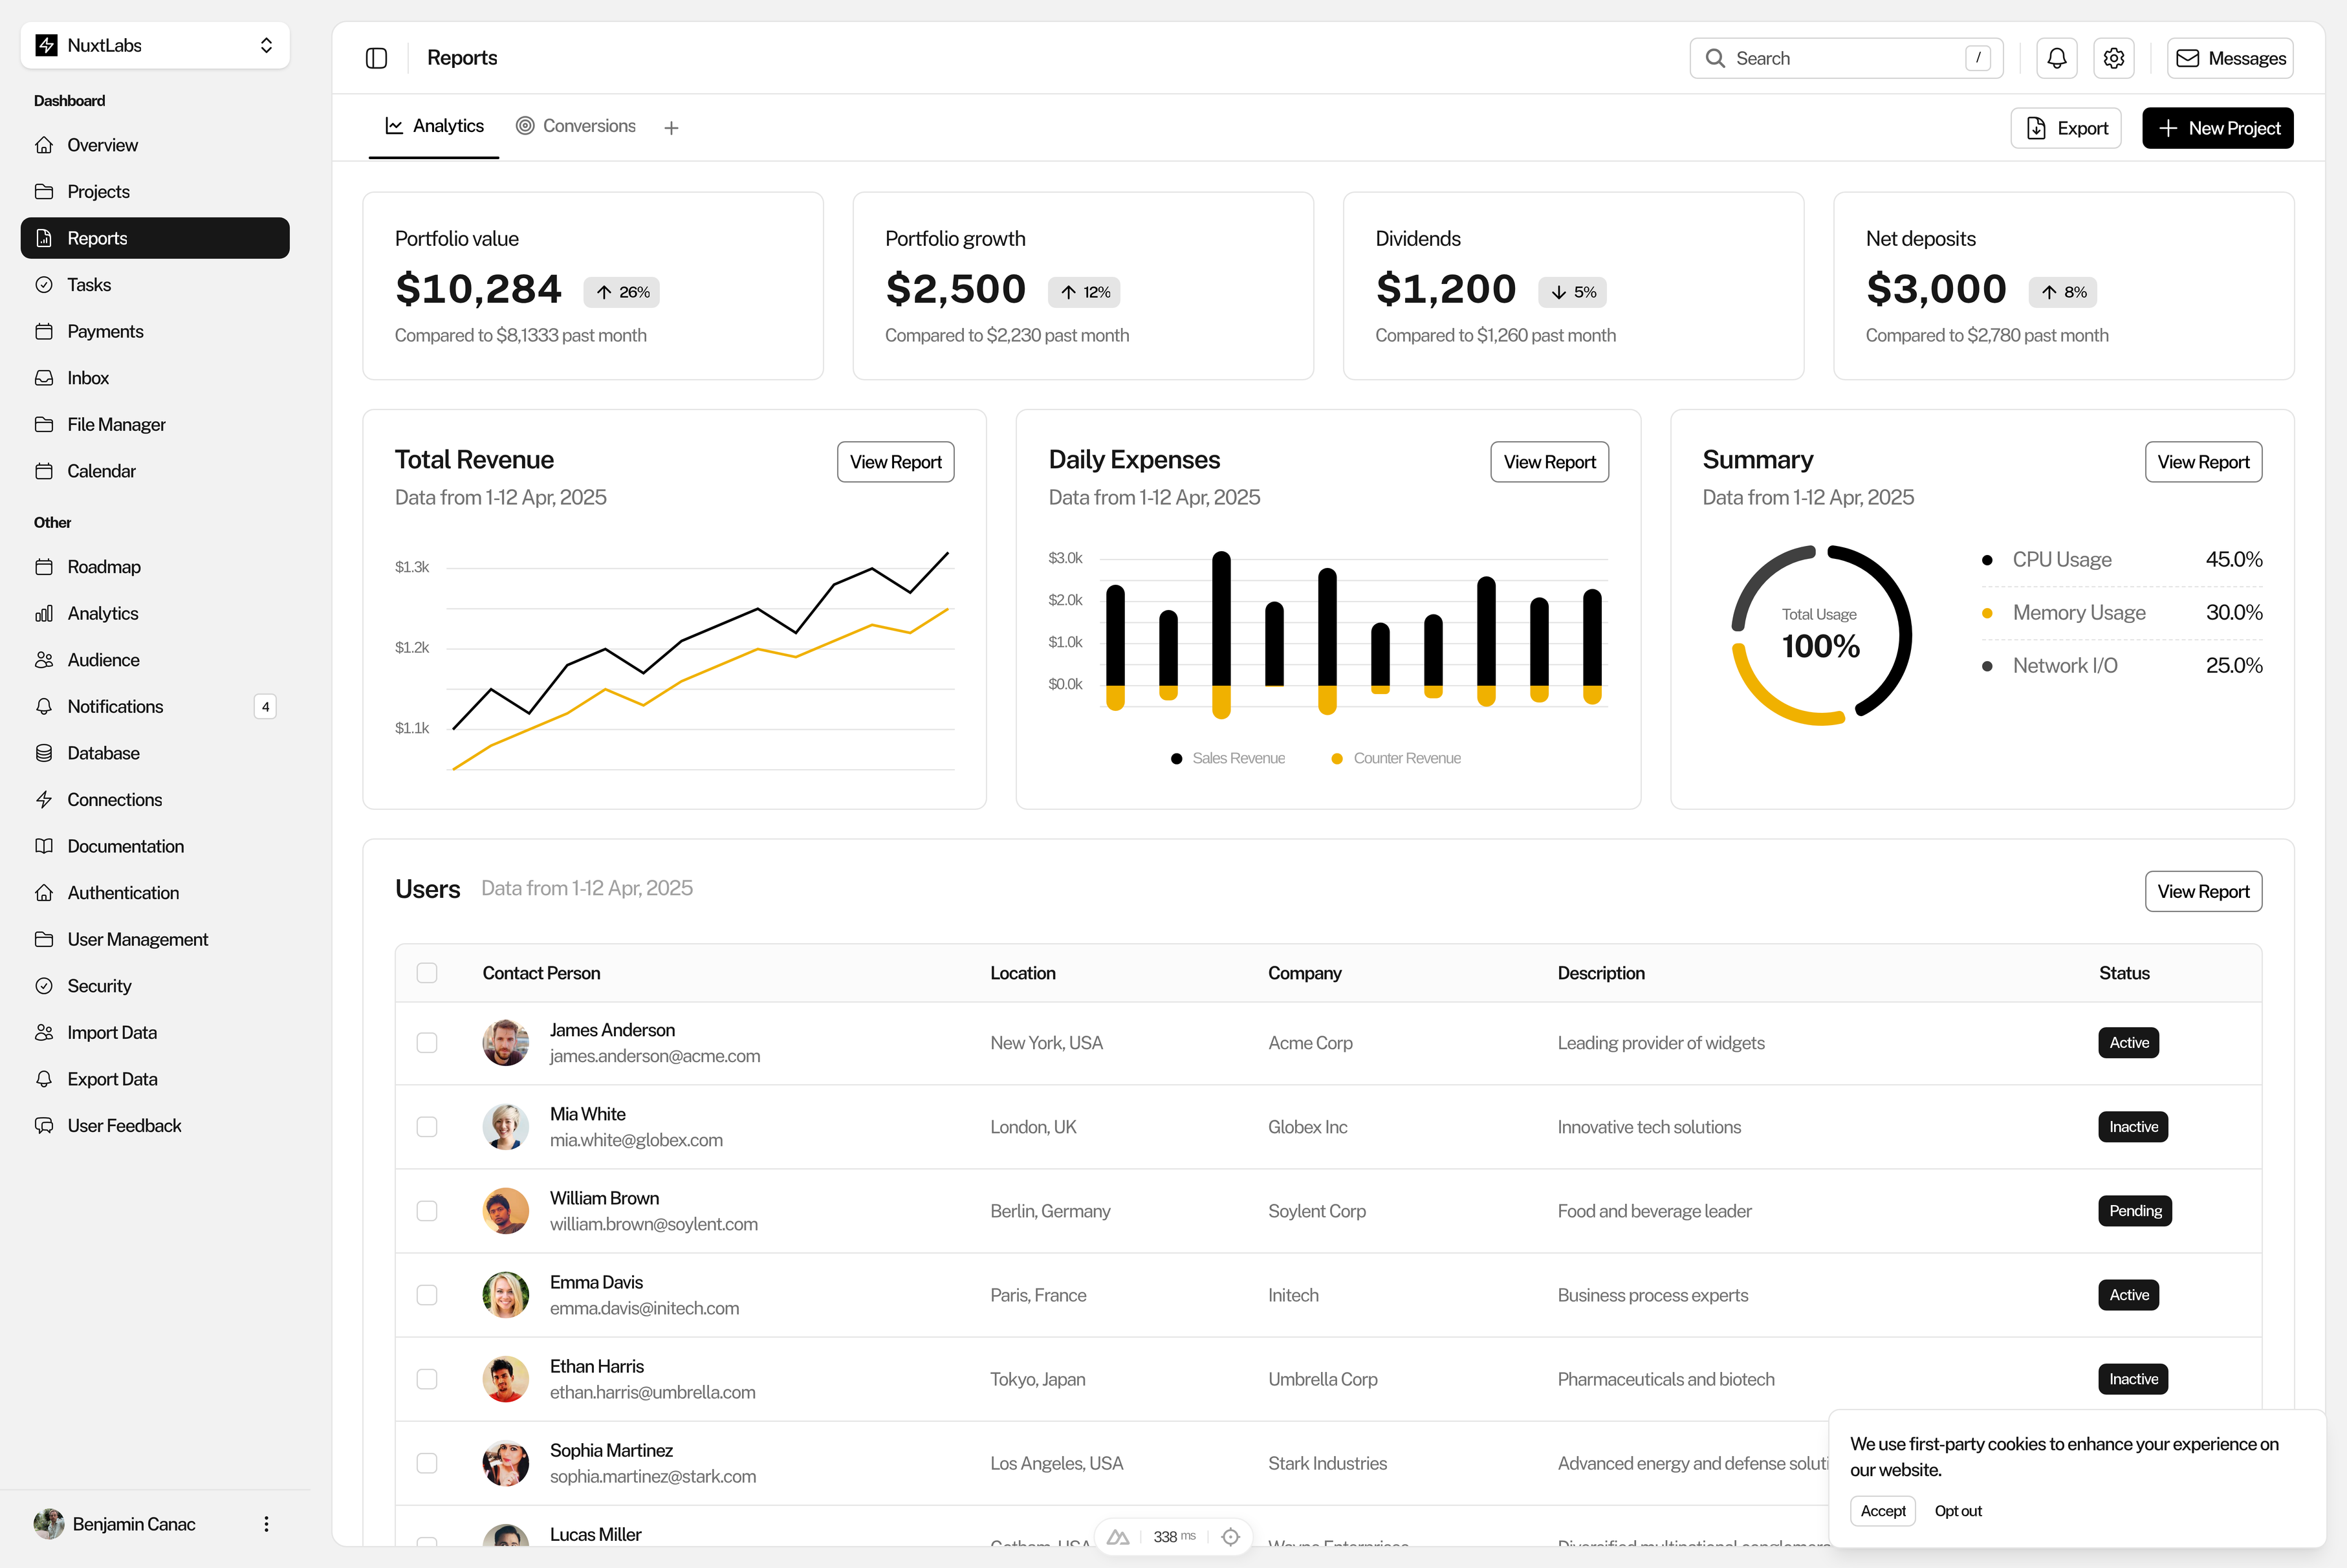
Task: Click the add tab plus icon
Action: (x=671, y=128)
